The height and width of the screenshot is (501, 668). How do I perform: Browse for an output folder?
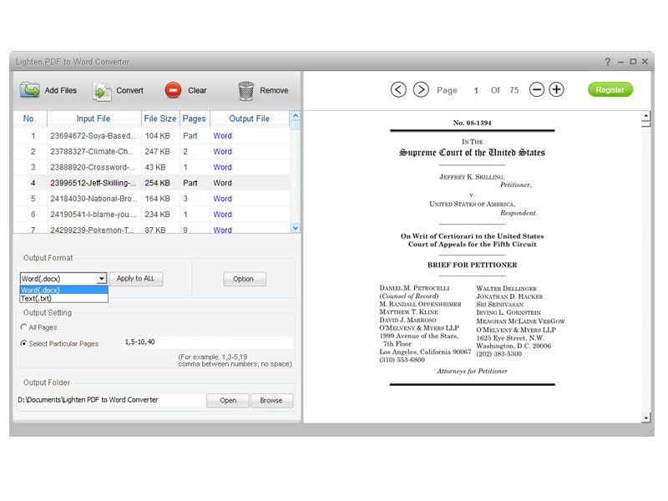271,400
